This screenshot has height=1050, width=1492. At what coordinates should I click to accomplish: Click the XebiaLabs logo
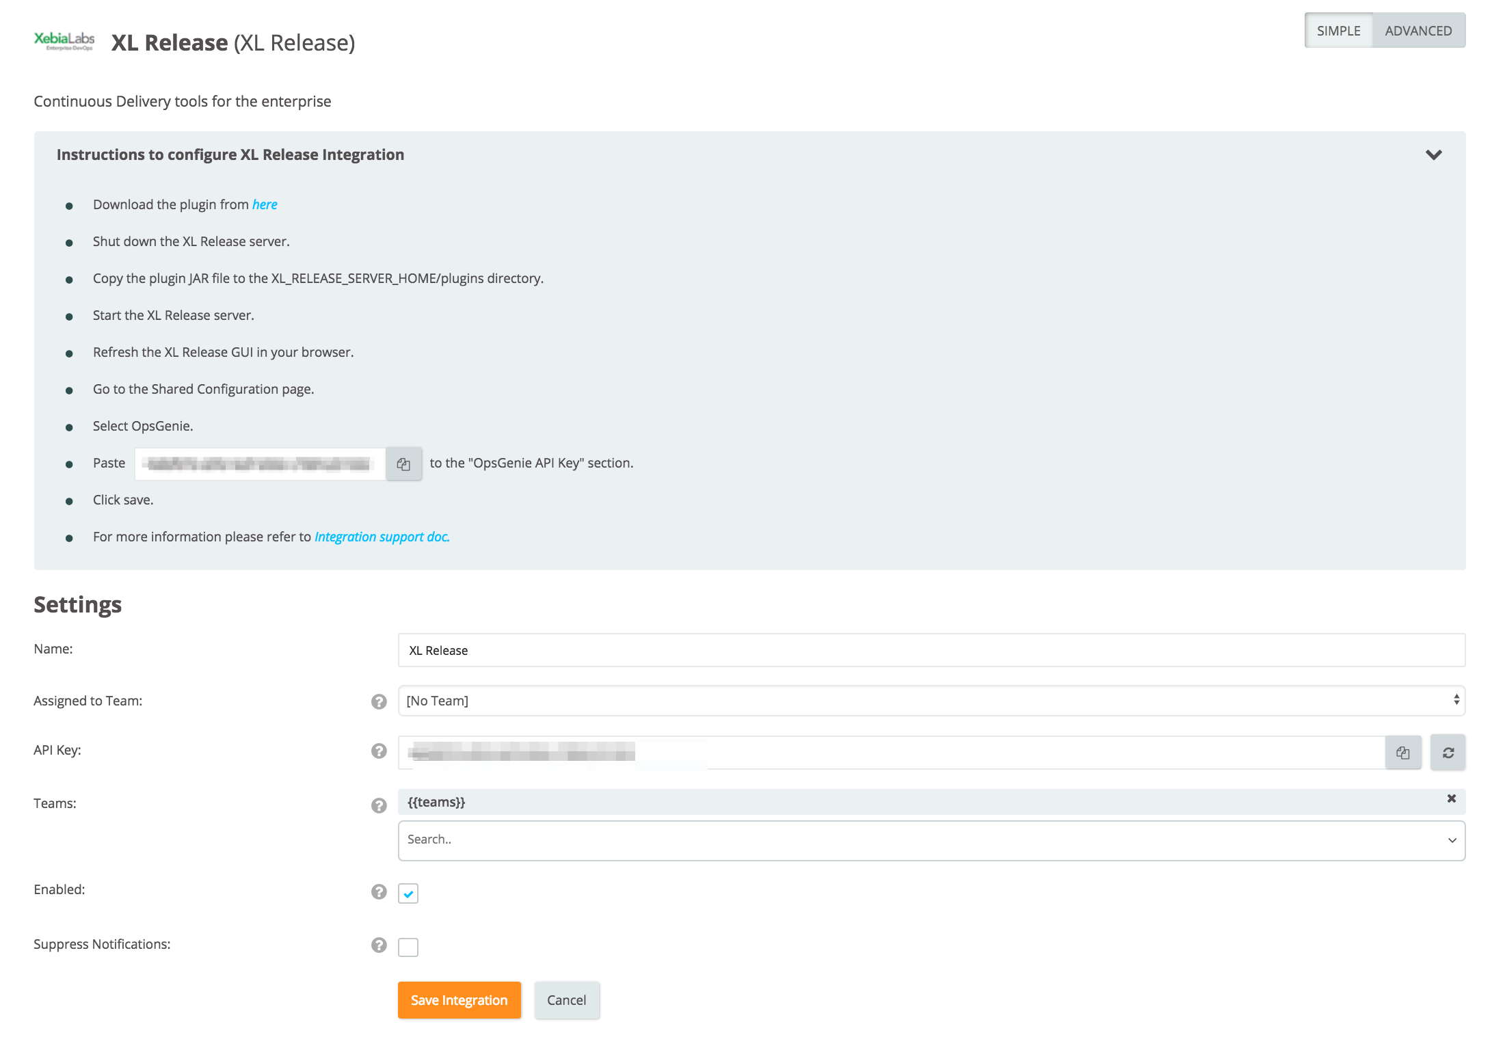click(x=64, y=41)
